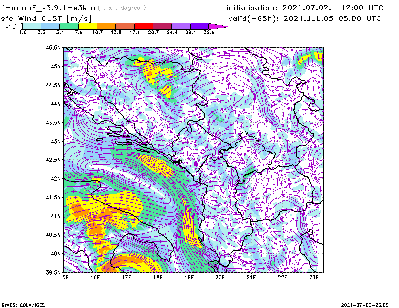The image size is (399, 308).
Task: Click the dashed white arrow at colorbar start
Action: click(x=14, y=26)
